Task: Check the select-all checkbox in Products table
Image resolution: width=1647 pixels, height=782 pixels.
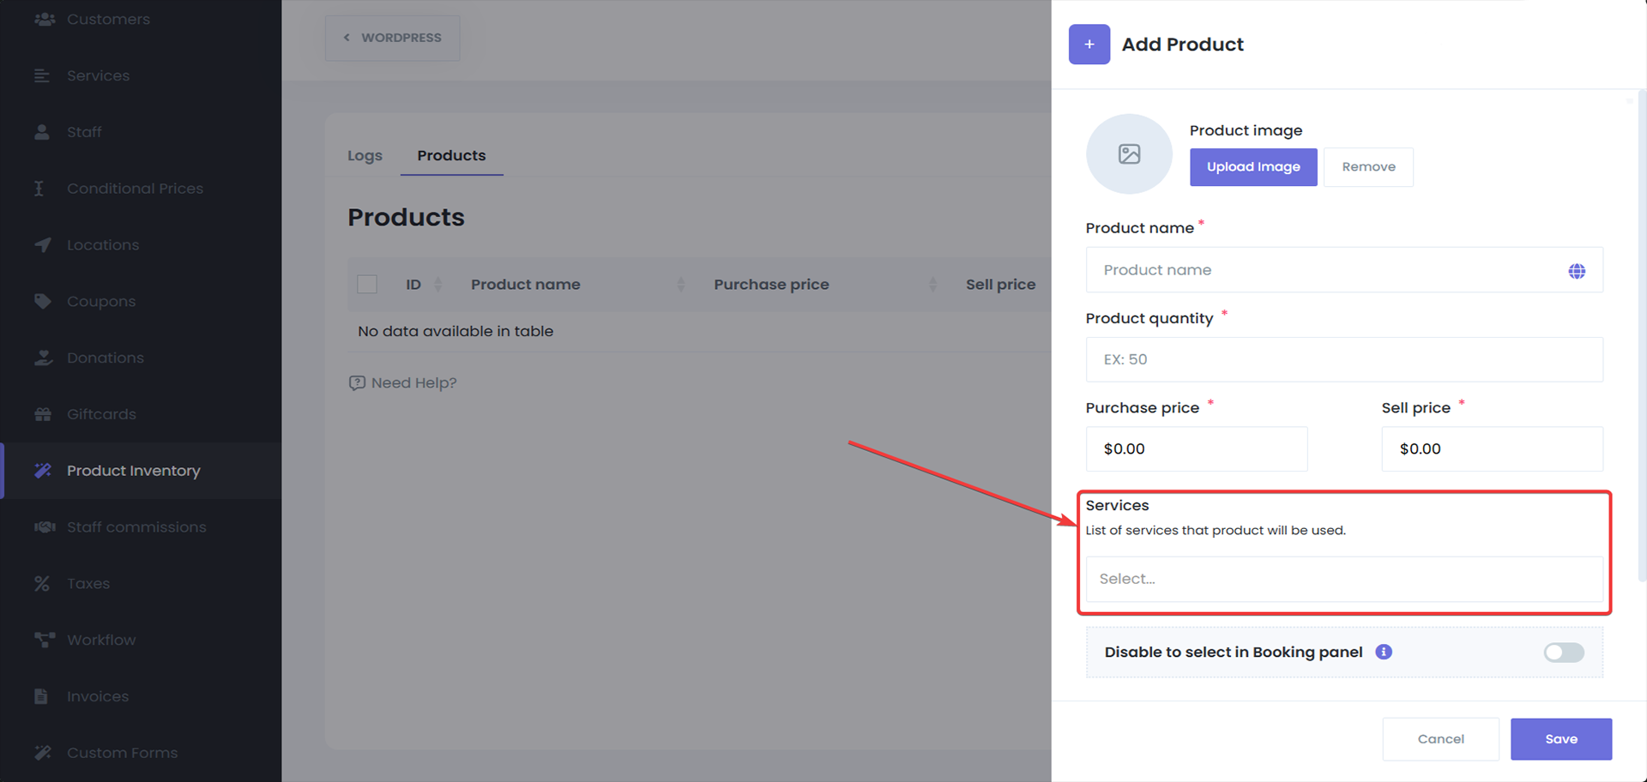Action: click(x=367, y=285)
